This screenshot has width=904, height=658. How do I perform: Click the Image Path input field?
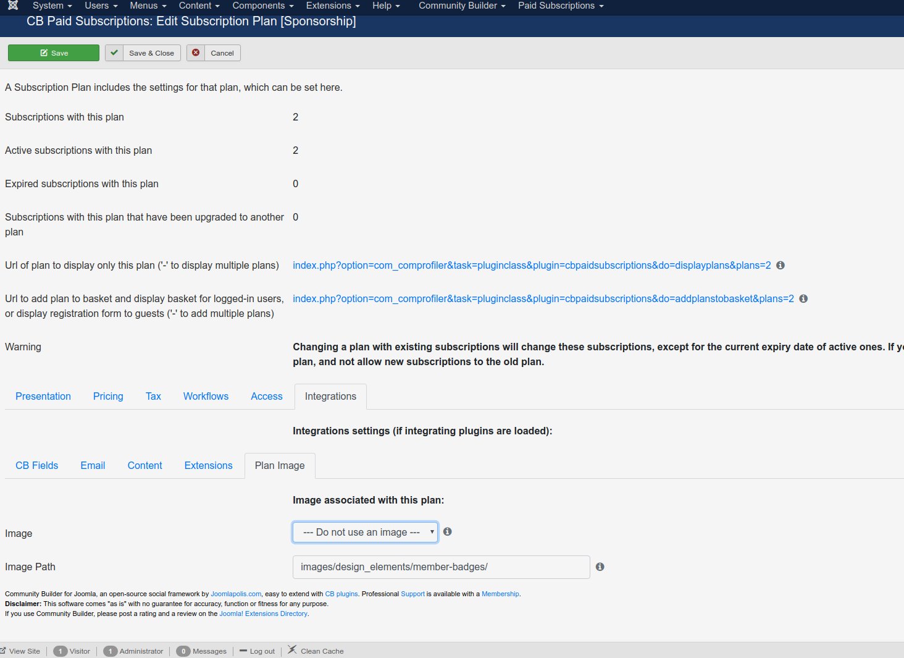click(x=442, y=567)
